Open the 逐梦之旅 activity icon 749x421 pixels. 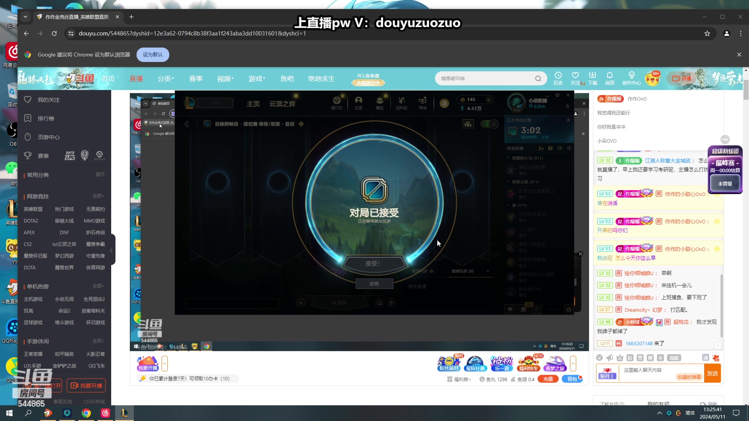(x=555, y=363)
